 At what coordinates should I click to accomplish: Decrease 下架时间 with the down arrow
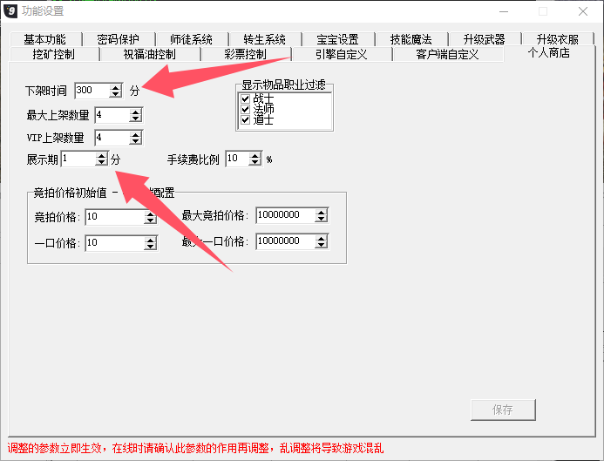pyautogui.click(x=115, y=94)
